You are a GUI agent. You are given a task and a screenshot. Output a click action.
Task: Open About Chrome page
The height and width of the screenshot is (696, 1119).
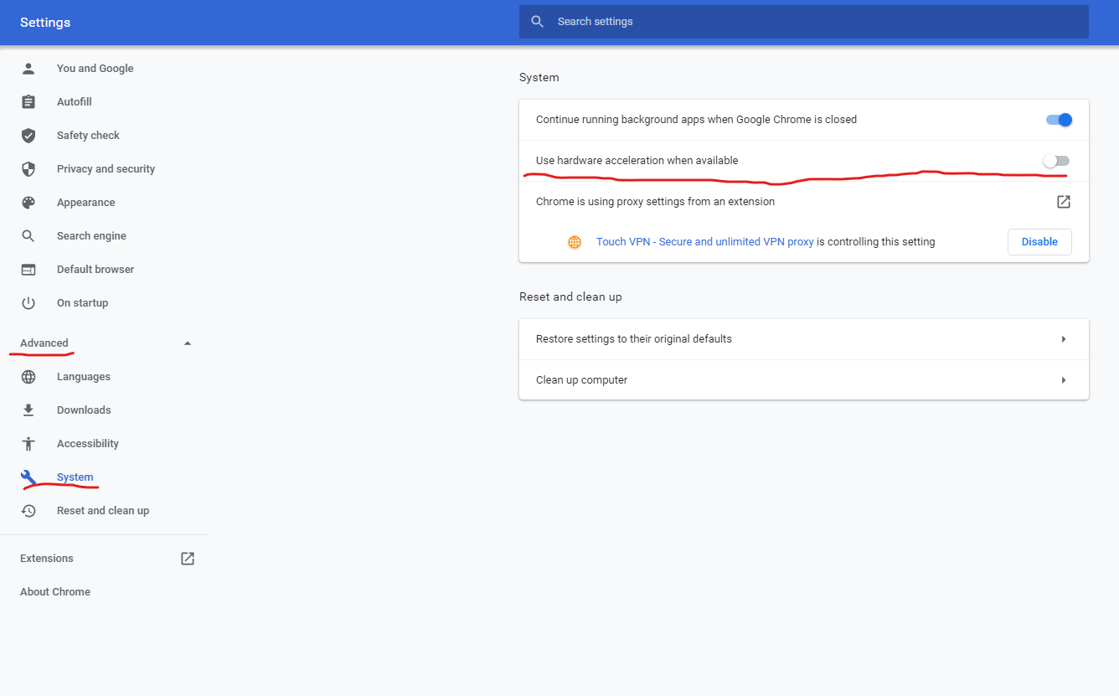coord(55,592)
